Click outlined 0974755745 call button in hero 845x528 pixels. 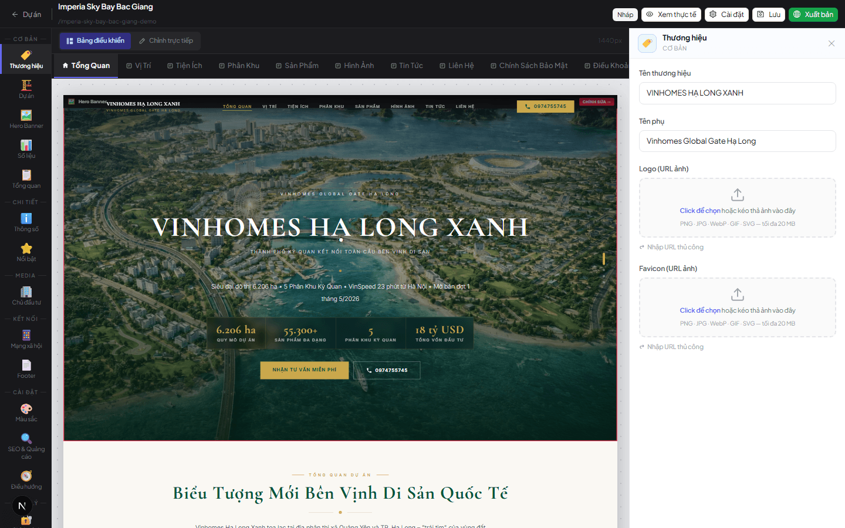tap(387, 370)
